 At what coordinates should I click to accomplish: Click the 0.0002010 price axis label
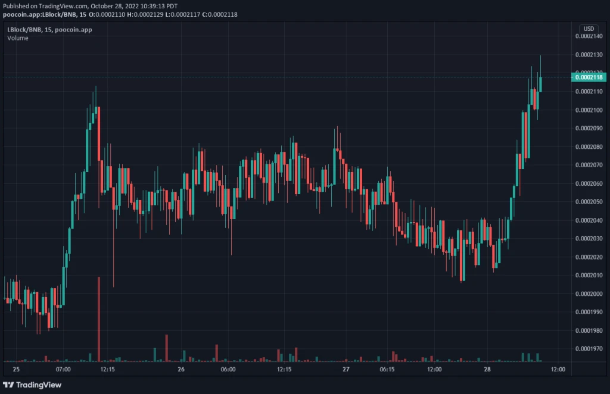click(x=589, y=276)
